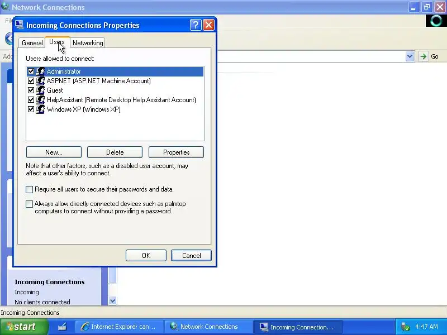Switch to the Networking tab

(88, 43)
